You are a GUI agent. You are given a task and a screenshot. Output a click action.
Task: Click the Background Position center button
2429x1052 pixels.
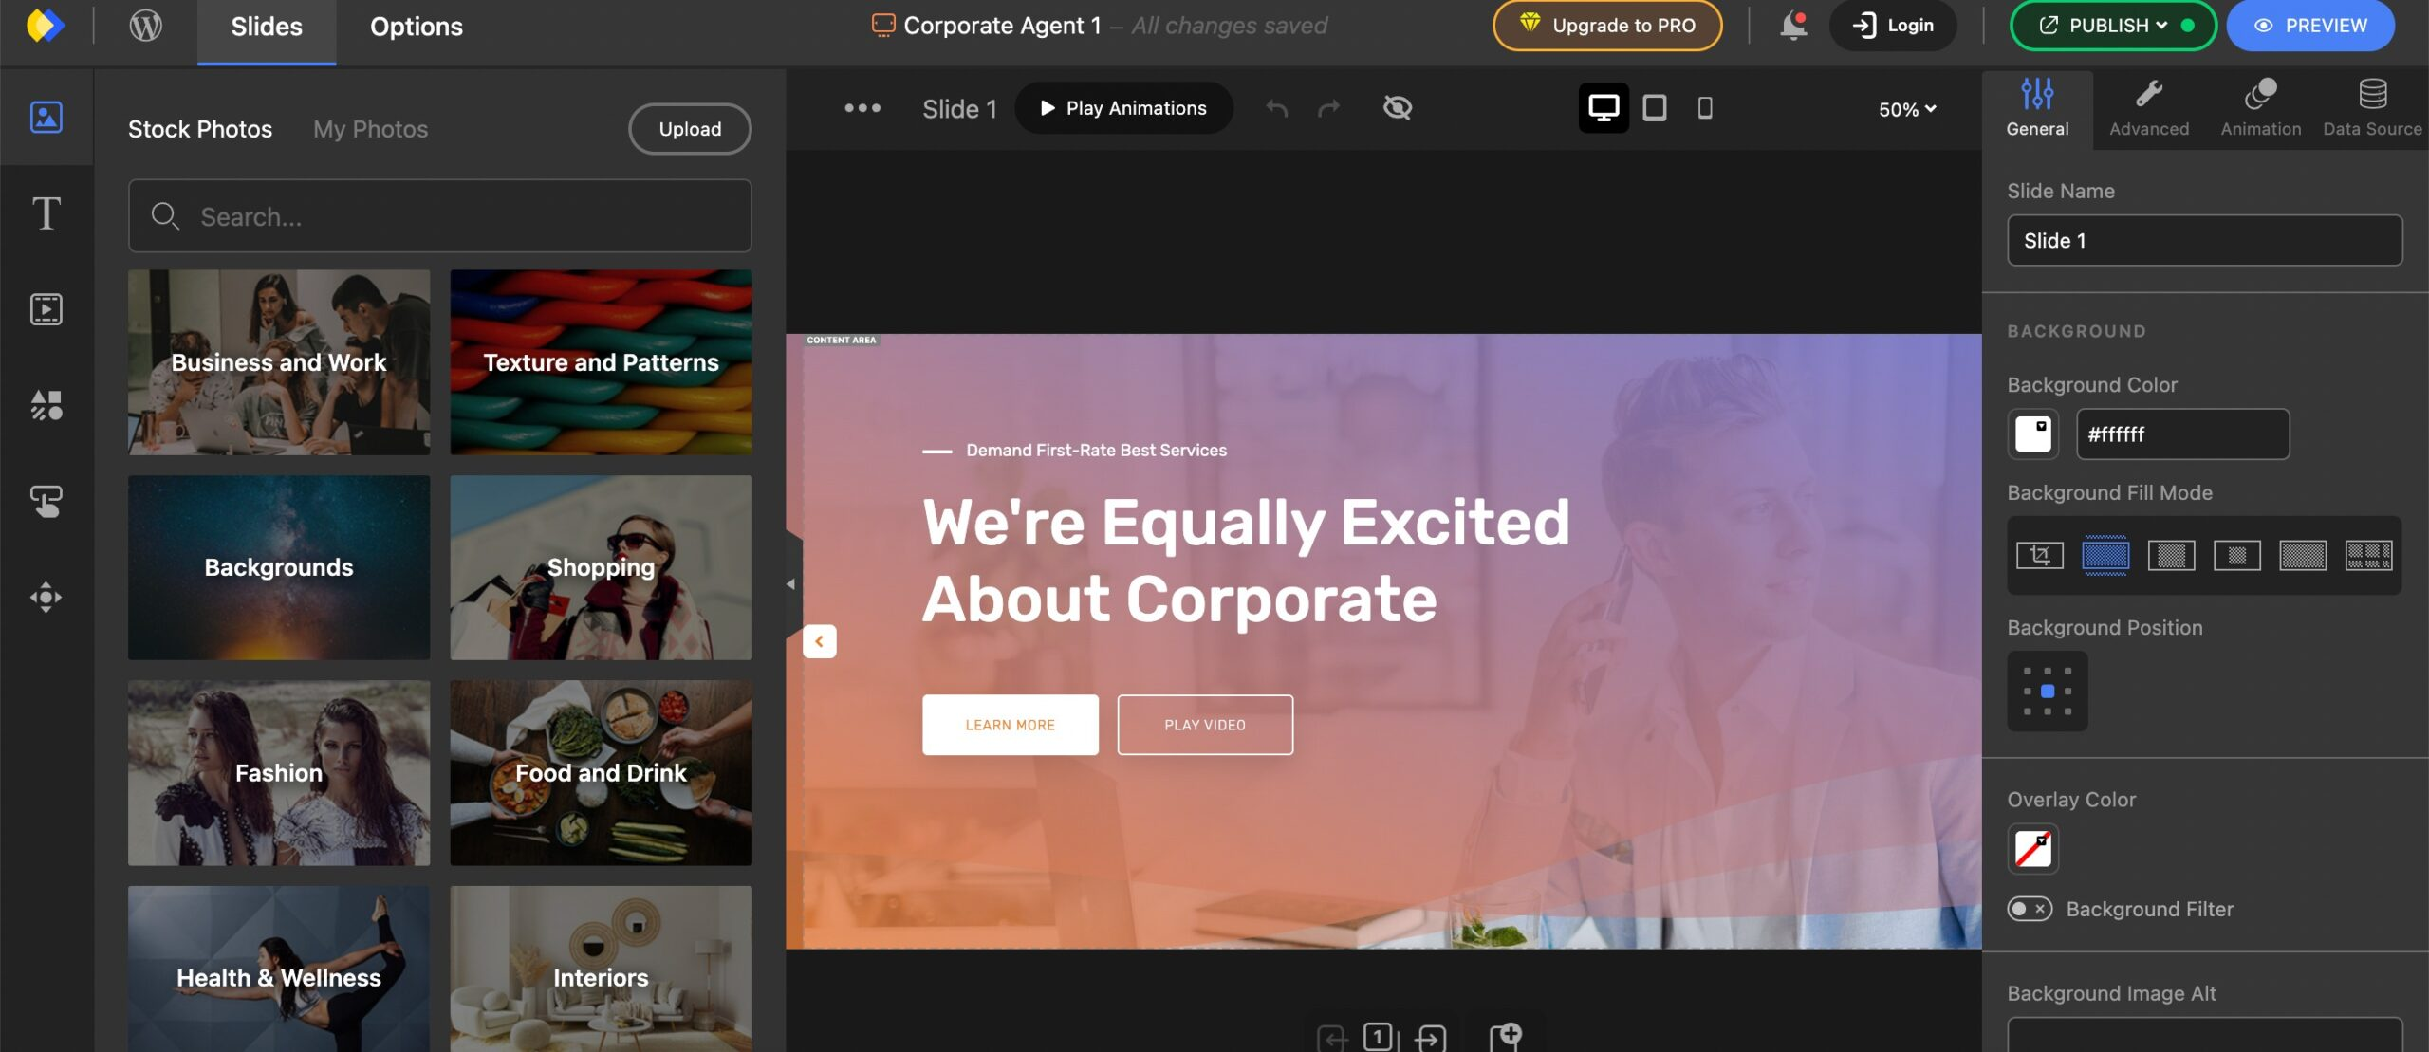coord(2047,691)
